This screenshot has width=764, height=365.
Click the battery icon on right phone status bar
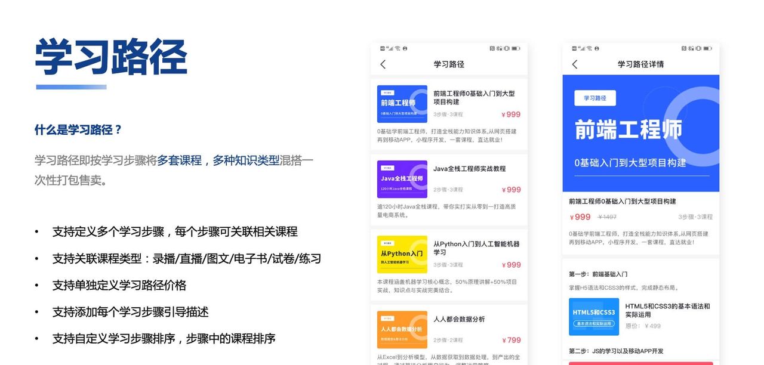coord(708,48)
